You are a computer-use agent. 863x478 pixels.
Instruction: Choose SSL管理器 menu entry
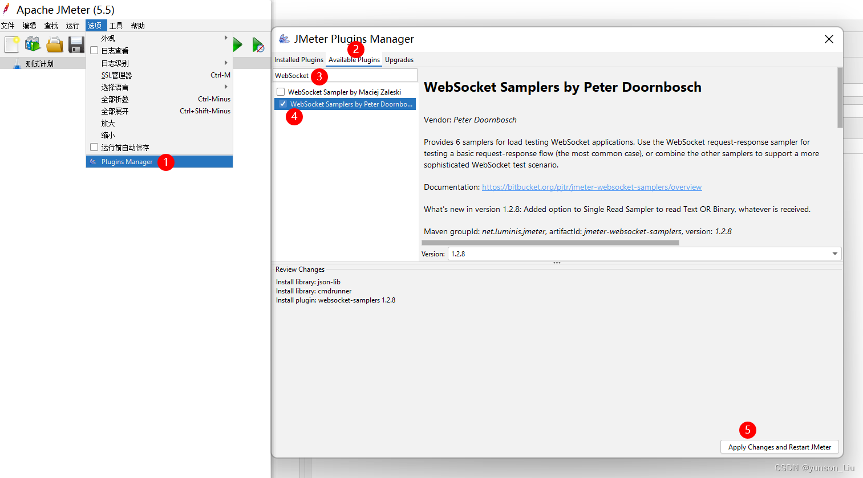159,75
